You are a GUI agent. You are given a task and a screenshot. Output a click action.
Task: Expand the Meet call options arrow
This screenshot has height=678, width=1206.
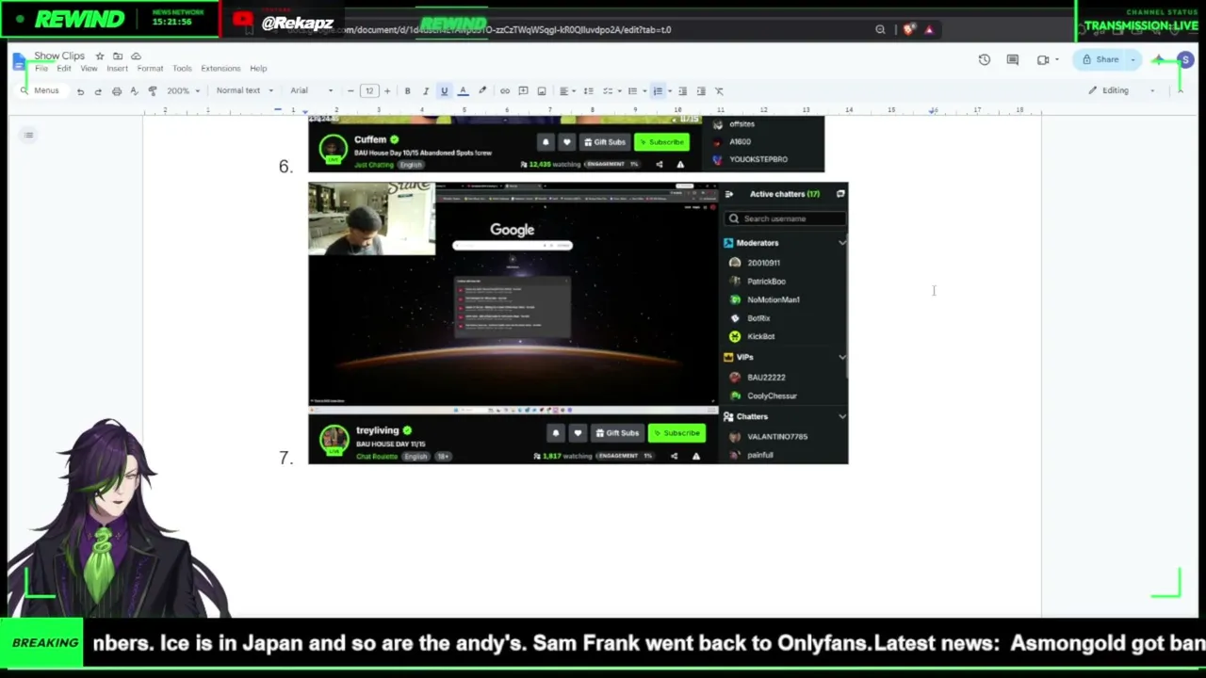click(1056, 59)
